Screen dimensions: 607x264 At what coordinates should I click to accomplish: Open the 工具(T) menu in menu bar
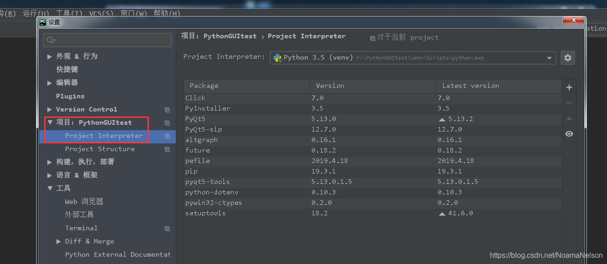[69, 13]
